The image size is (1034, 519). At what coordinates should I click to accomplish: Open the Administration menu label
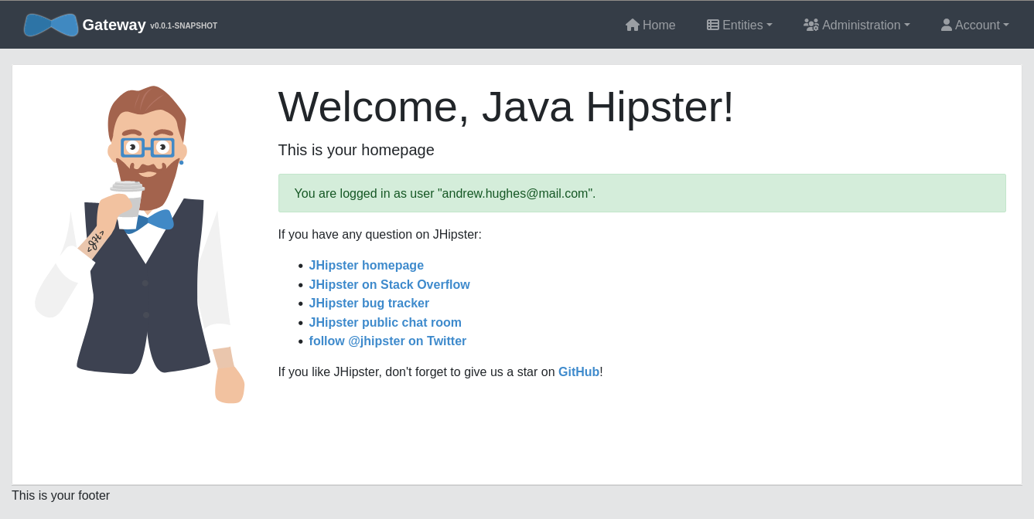[x=861, y=25]
